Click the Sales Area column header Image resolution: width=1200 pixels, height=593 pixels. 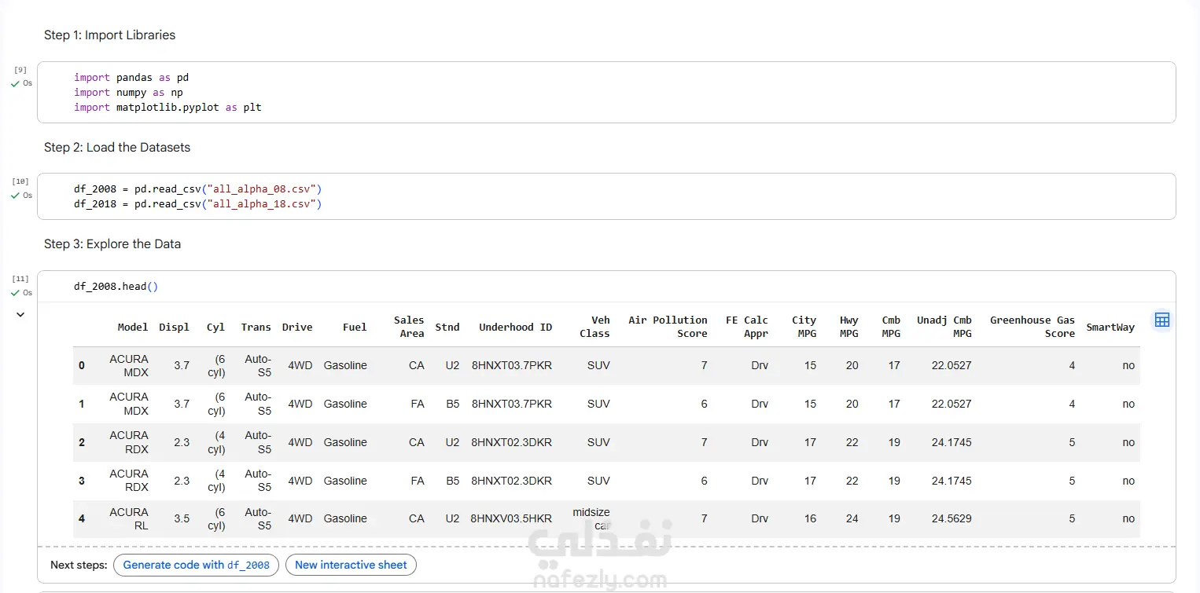pyautogui.click(x=409, y=327)
